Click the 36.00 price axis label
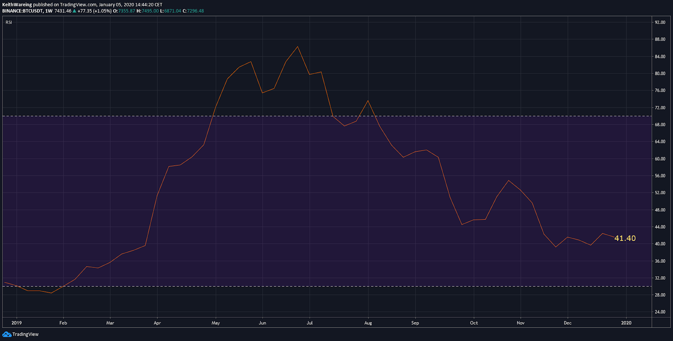This screenshot has width=673, height=341. [660, 261]
